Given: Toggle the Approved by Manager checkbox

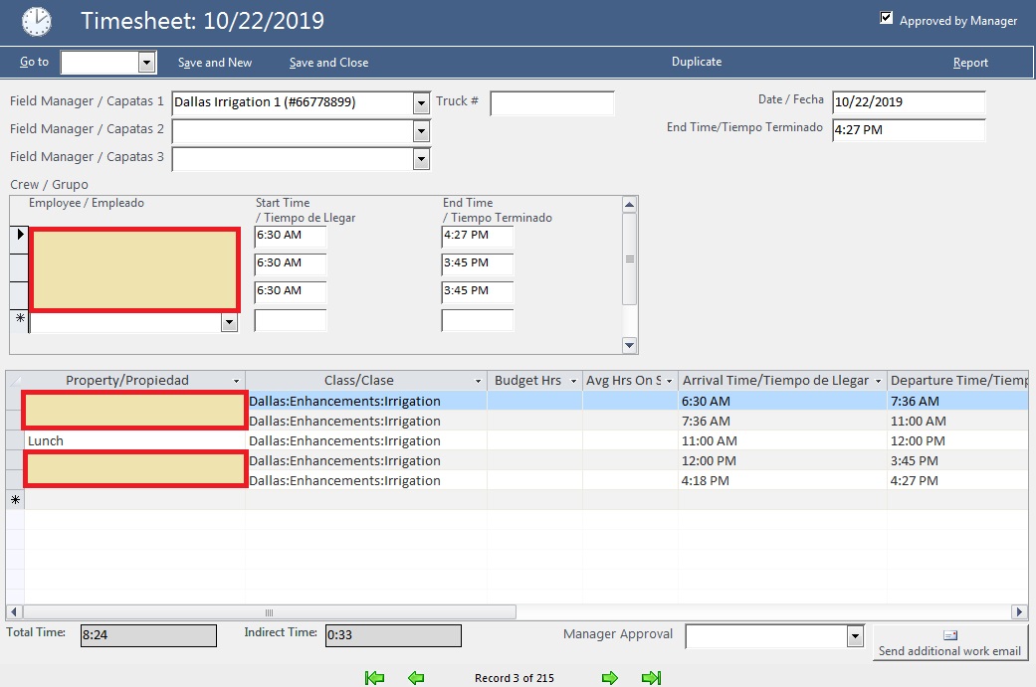Looking at the screenshot, I should click(887, 18).
